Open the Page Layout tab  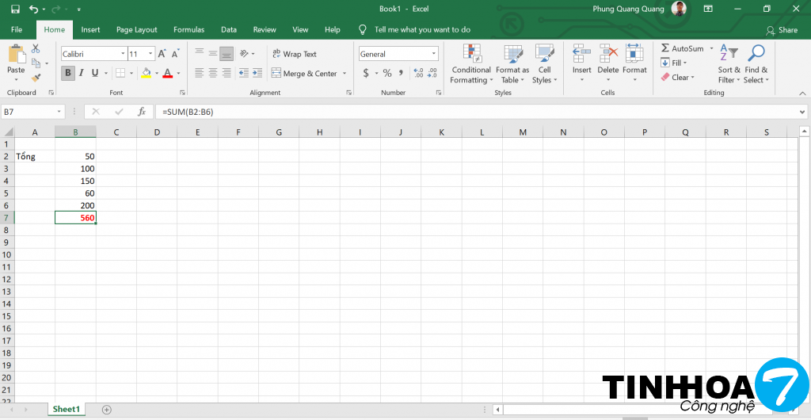[136, 30]
